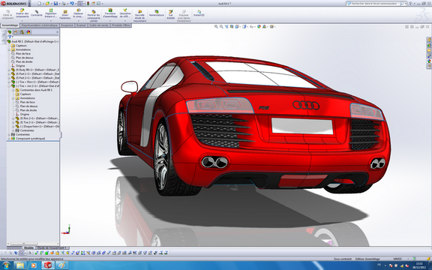
Task: Open Géométrie de référence tool
Action: click(124, 13)
